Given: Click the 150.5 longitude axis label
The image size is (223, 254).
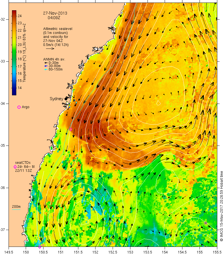Looking at the screenshot, I should [43, 252].
